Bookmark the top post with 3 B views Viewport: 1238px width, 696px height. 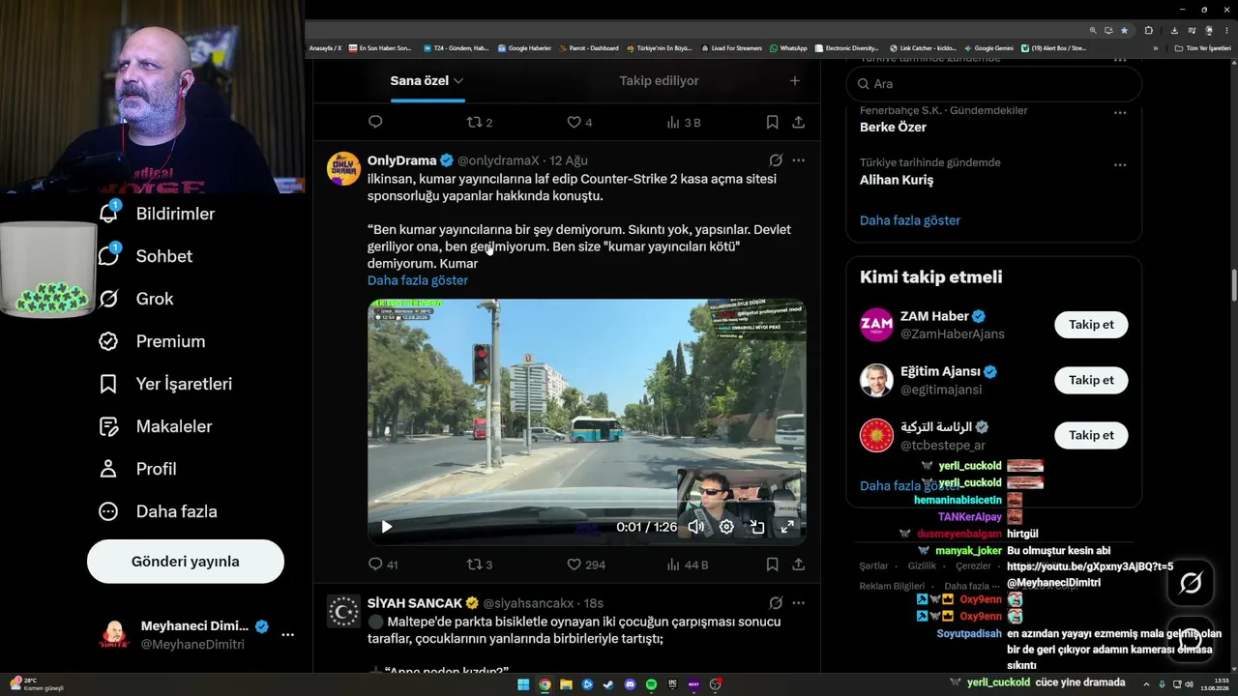click(x=772, y=123)
